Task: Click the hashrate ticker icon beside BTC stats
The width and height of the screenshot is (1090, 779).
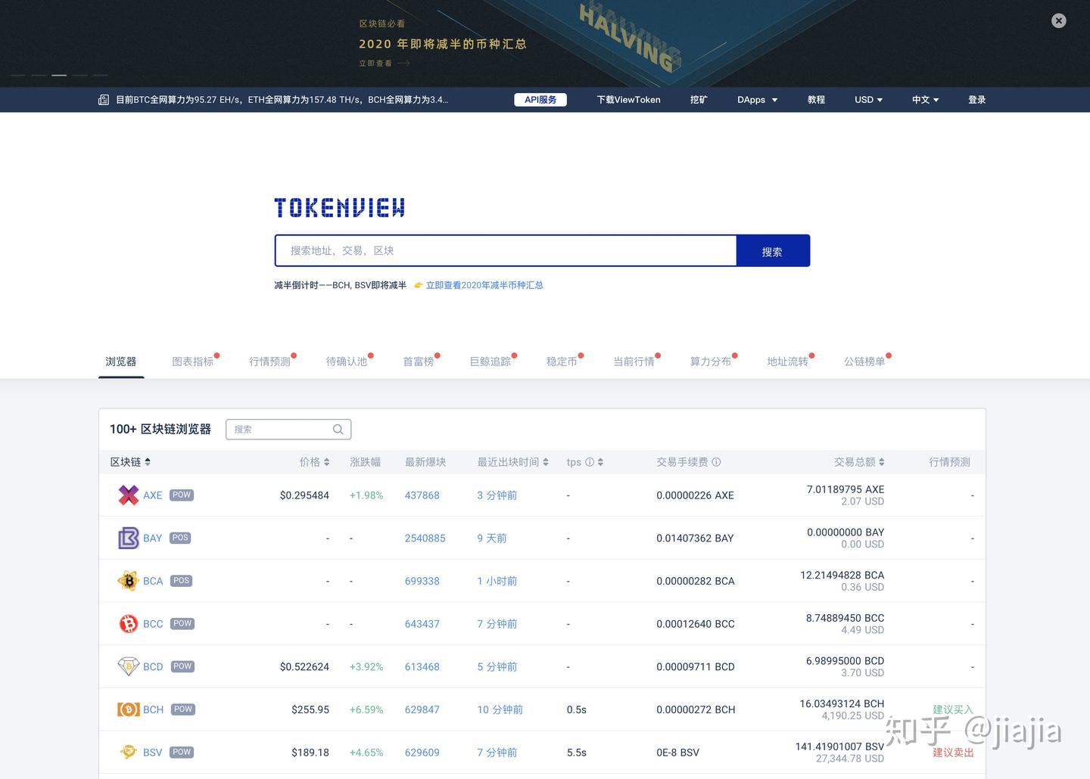Action: point(103,99)
